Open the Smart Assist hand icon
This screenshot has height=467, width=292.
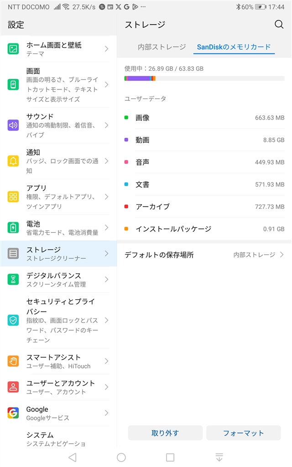(x=13, y=361)
